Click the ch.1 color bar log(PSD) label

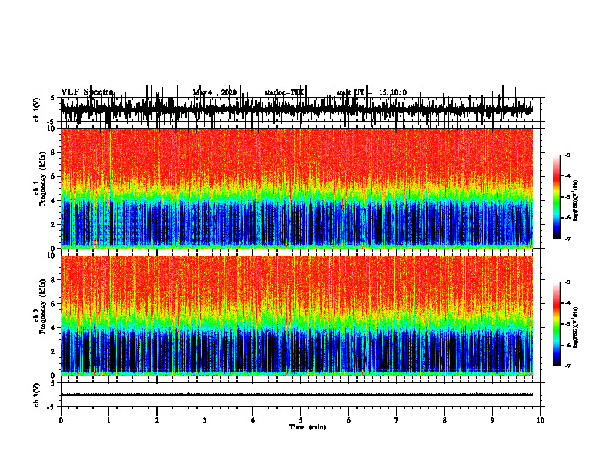click(x=576, y=201)
